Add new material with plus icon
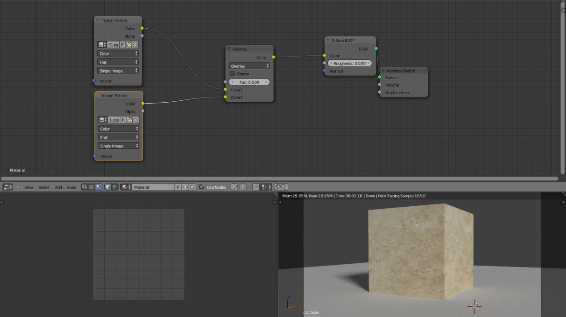This screenshot has width=566, height=317. click(x=185, y=187)
